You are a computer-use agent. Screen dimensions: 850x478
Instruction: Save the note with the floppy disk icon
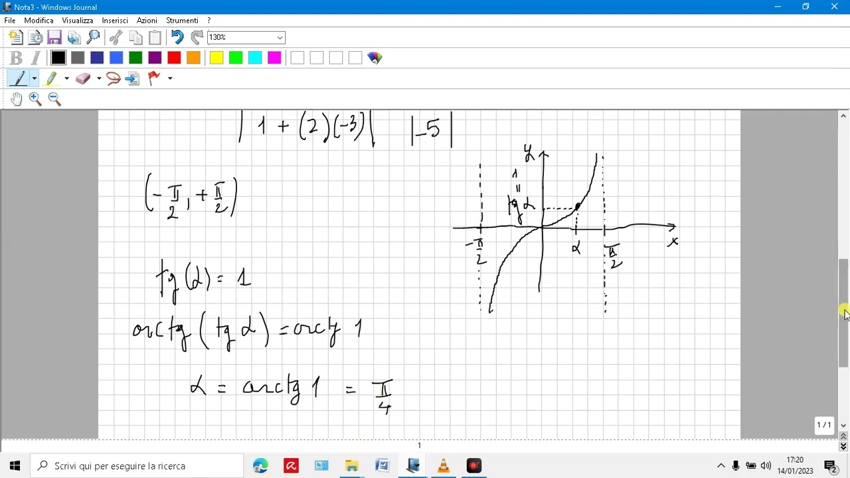(54, 37)
